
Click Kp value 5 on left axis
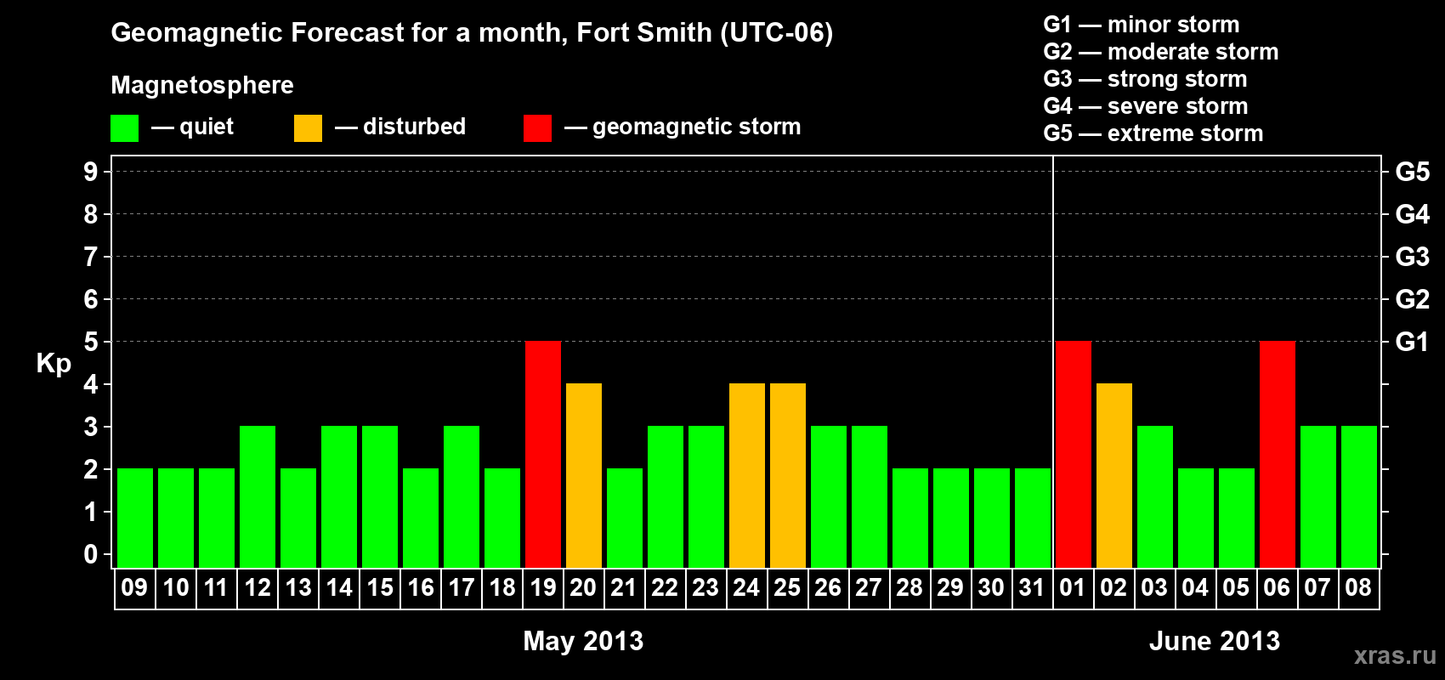coord(91,342)
